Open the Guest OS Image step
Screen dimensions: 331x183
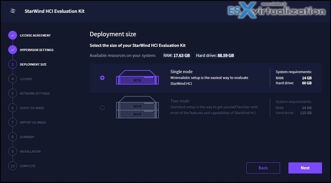[x=32, y=108]
